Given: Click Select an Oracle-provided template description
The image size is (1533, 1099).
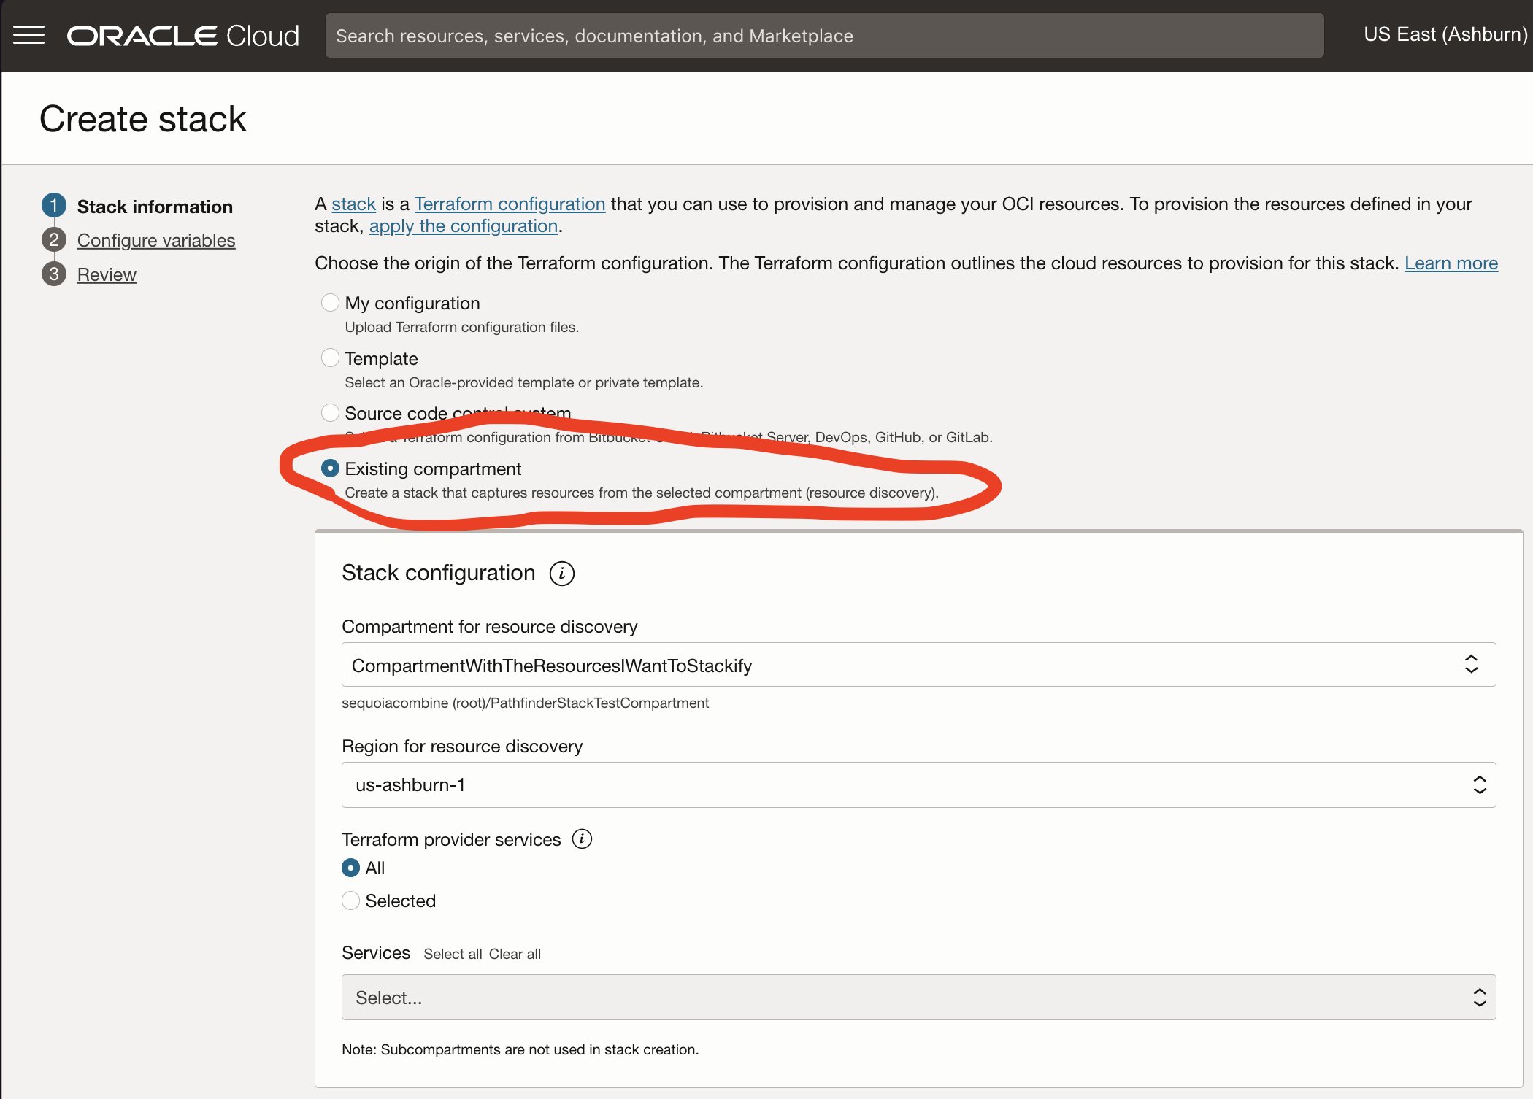Looking at the screenshot, I should click(x=523, y=383).
